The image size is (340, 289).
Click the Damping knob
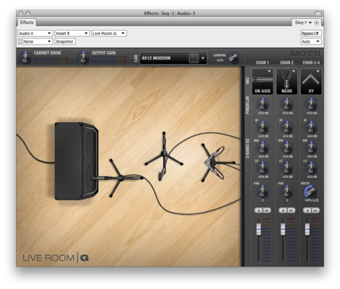point(233,58)
